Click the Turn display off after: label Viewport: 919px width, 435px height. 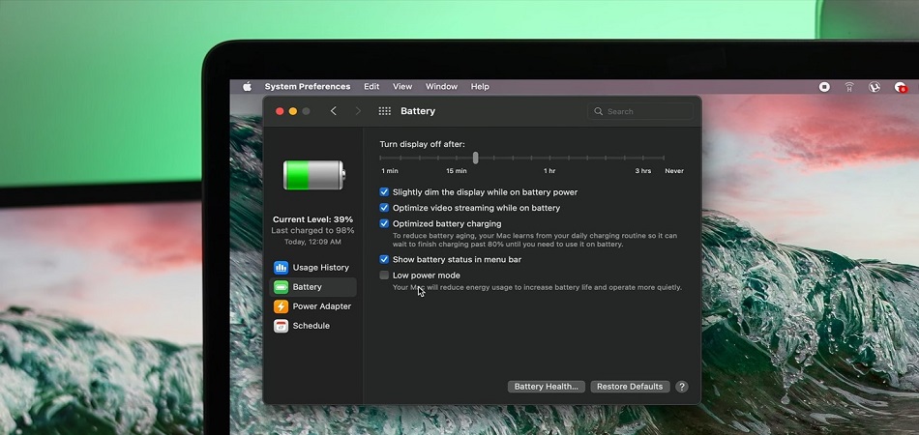point(422,144)
